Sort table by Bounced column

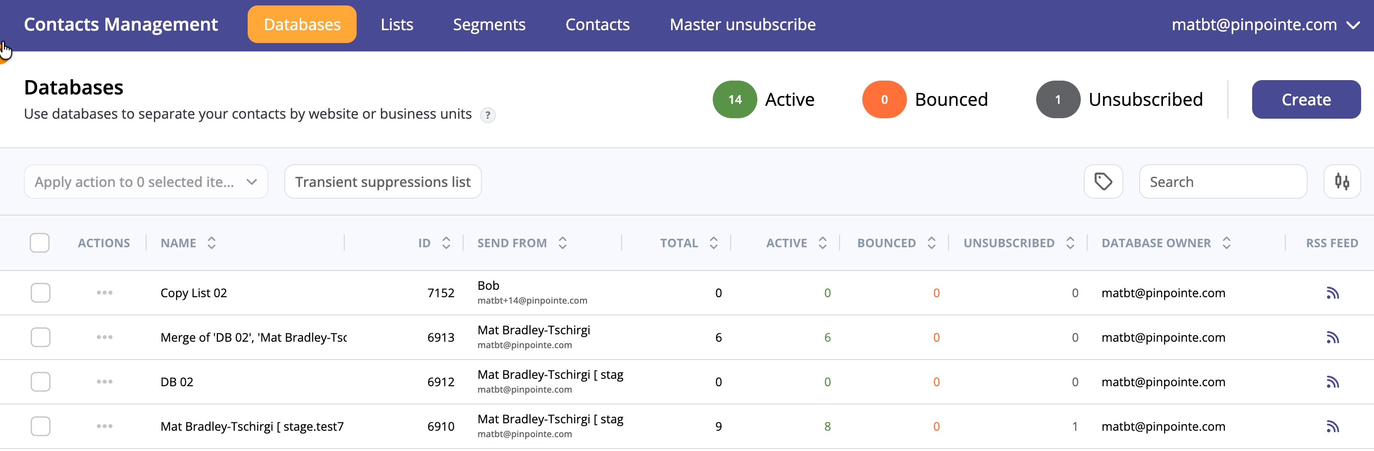931,243
